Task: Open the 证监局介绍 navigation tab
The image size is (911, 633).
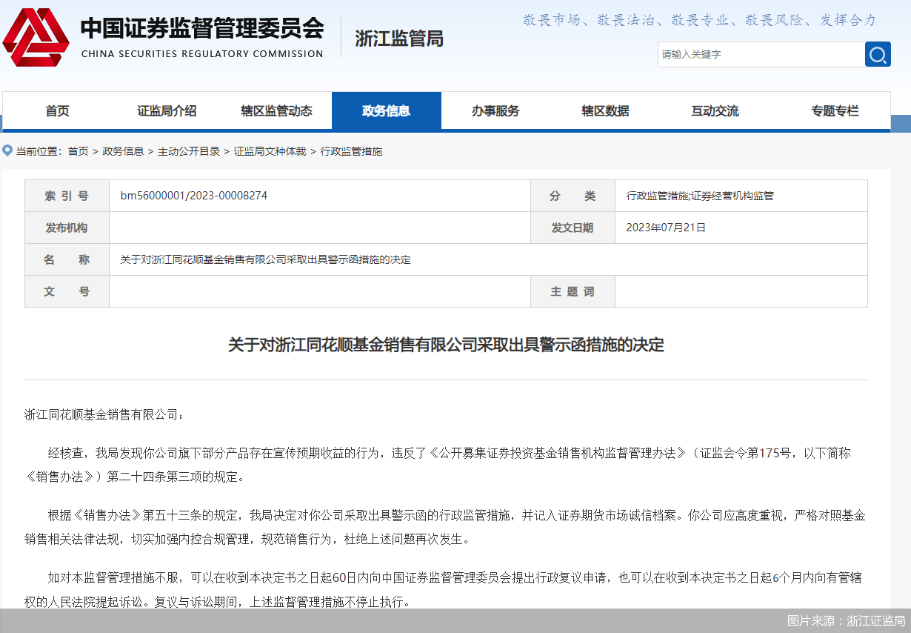Action: 167,111
